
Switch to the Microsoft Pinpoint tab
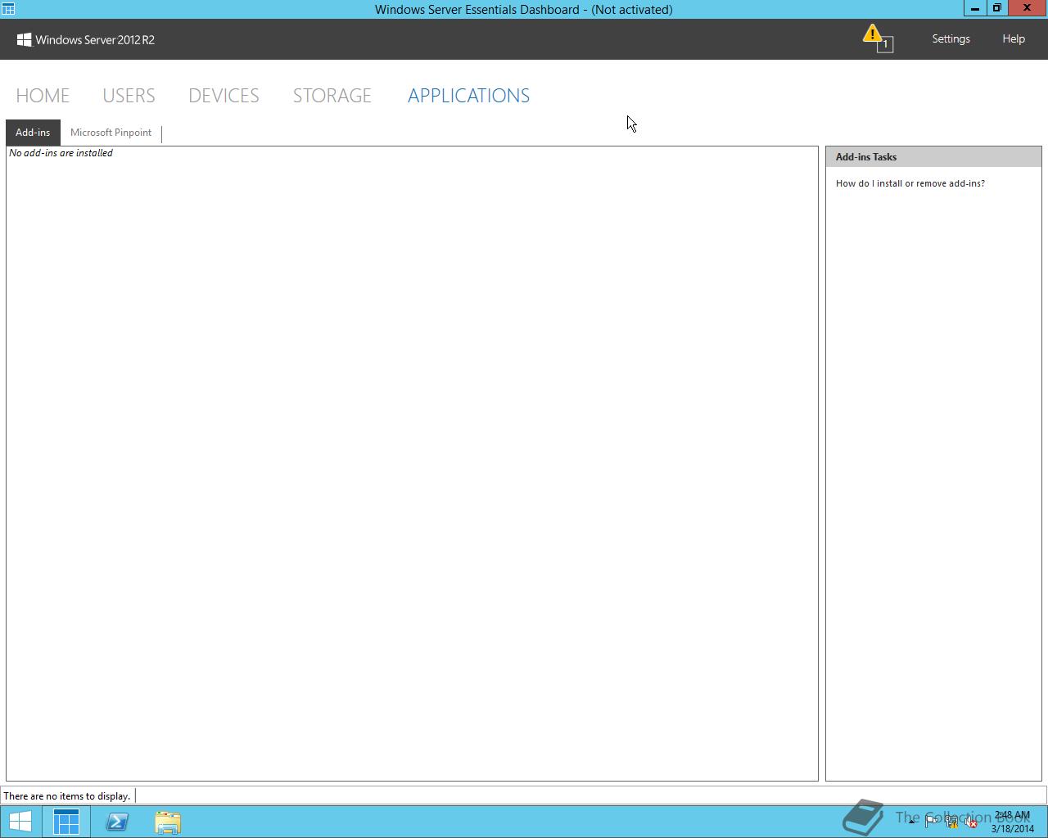pyautogui.click(x=111, y=133)
